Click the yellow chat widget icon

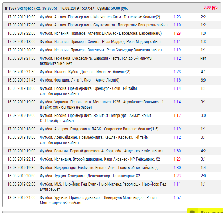click(192, 211)
